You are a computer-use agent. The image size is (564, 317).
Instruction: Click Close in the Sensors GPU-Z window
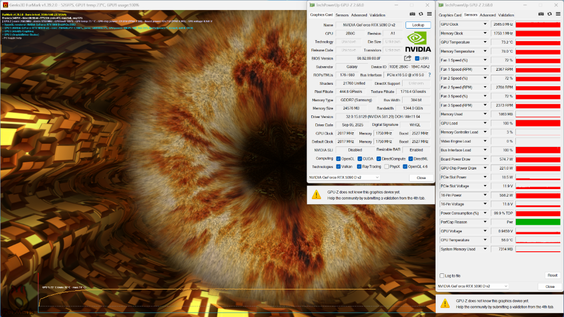pyautogui.click(x=550, y=286)
